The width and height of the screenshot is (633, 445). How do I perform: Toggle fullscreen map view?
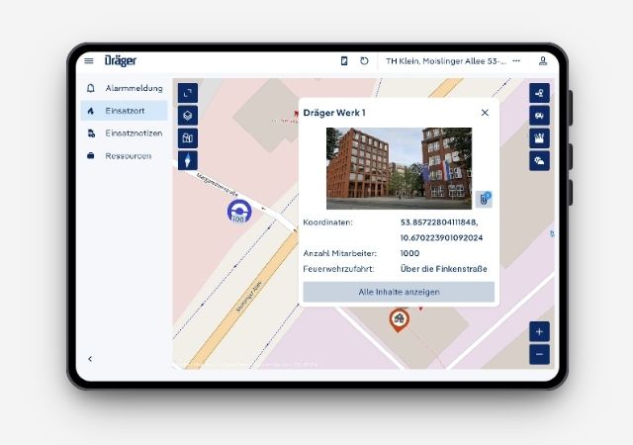coord(188,93)
